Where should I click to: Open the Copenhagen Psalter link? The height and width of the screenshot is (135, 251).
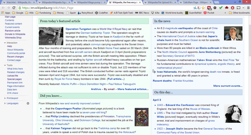click(68, 108)
